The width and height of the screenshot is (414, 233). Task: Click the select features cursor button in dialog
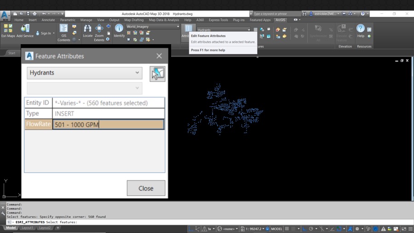[x=157, y=74]
